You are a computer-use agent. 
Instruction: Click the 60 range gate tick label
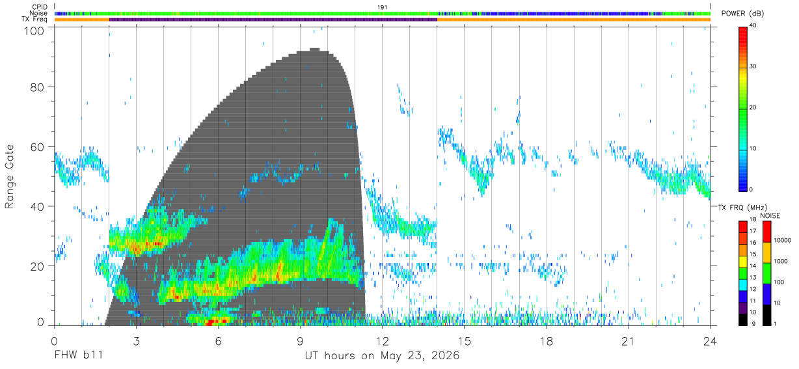(x=38, y=146)
